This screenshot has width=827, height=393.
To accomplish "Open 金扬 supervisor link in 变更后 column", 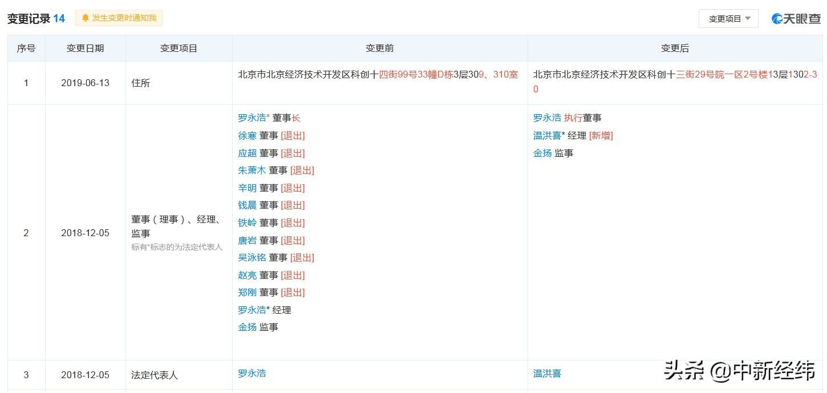I will coord(542,153).
